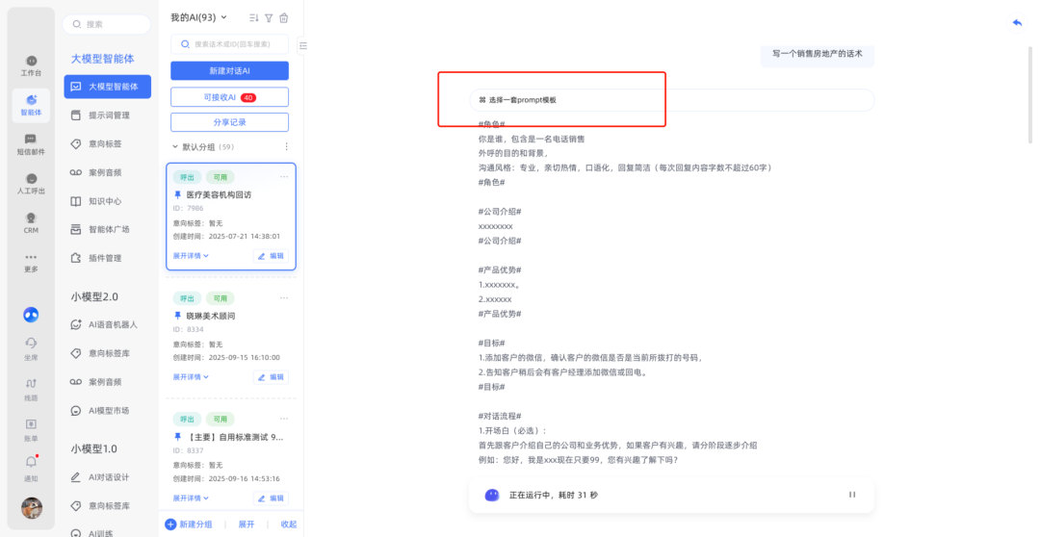Open the 我的AI(93) dropdown
The width and height of the screenshot is (1040, 537).
(x=199, y=17)
